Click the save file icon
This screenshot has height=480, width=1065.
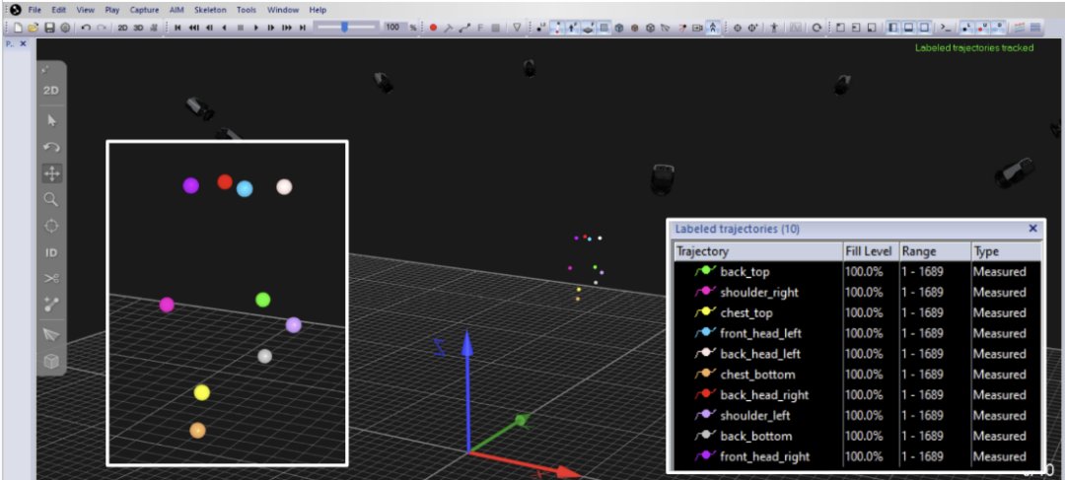49,28
